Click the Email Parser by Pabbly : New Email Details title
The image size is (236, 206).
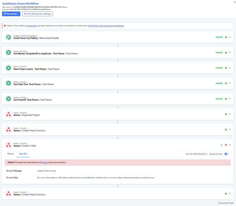coord(36,38)
